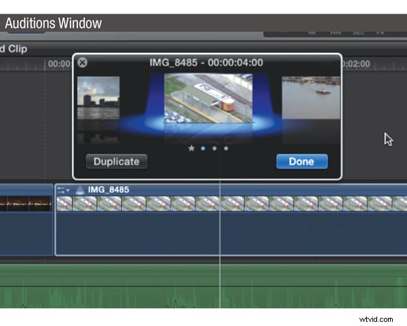
Task: Click the Duplicate button
Action: (x=117, y=162)
